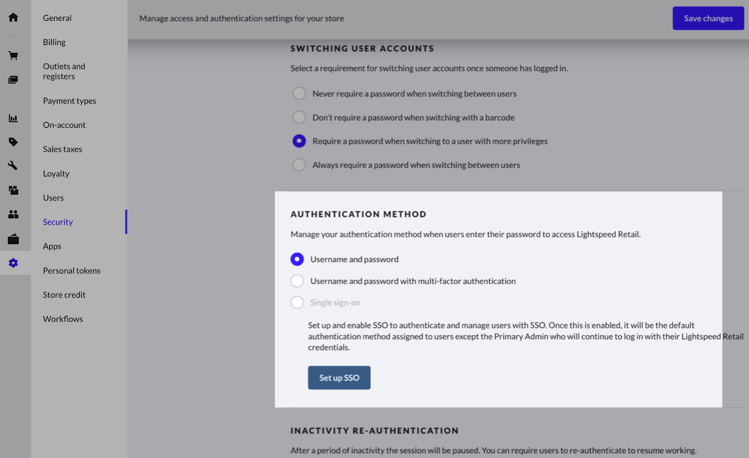Go to Billing settings
This screenshot has width=749, height=458.
54,42
